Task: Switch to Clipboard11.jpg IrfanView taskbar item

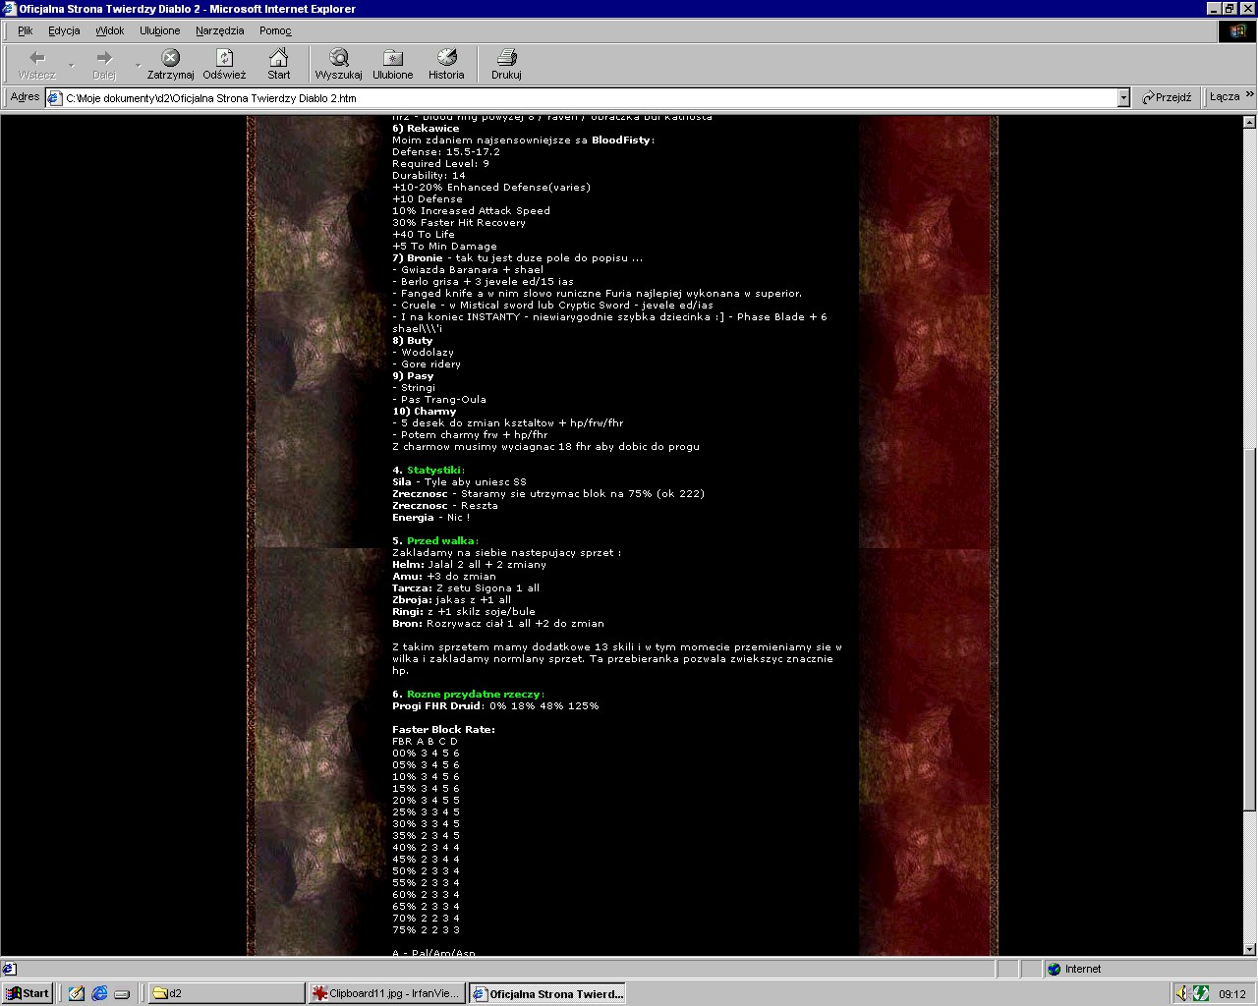Action: pos(386,993)
